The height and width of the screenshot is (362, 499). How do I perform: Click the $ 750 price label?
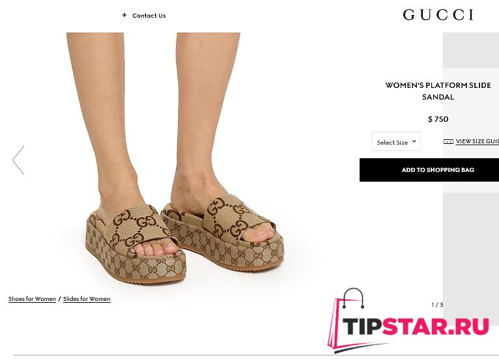tap(438, 119)
